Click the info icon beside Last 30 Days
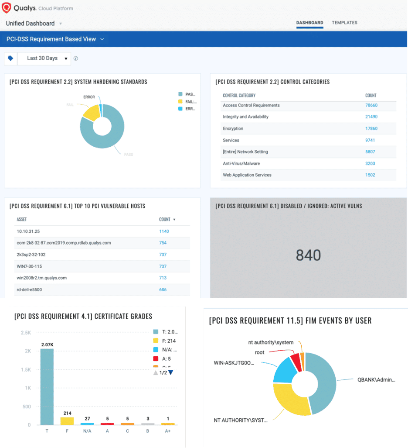This screenshot has width=408, height=448. click(x=75, y=58)
